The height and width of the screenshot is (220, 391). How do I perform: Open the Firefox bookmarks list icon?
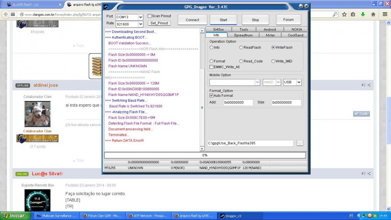(353, 14)
